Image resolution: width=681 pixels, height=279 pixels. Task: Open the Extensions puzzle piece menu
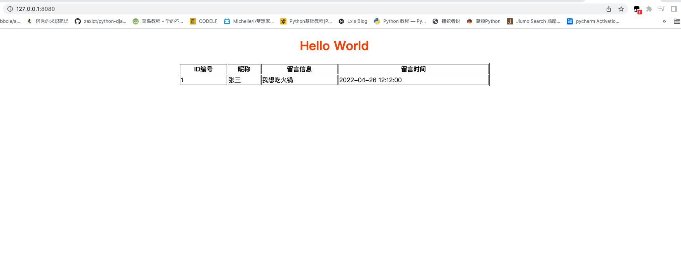649,9
